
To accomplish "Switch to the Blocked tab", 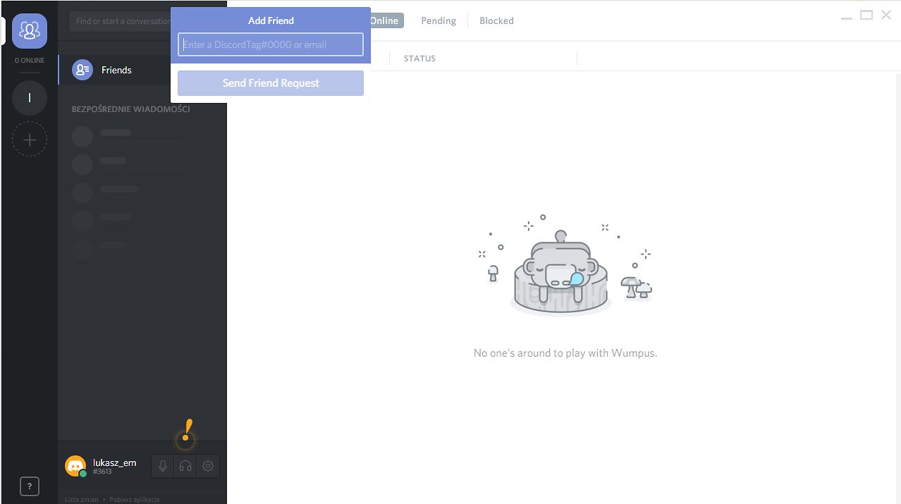I will point(496,20).
